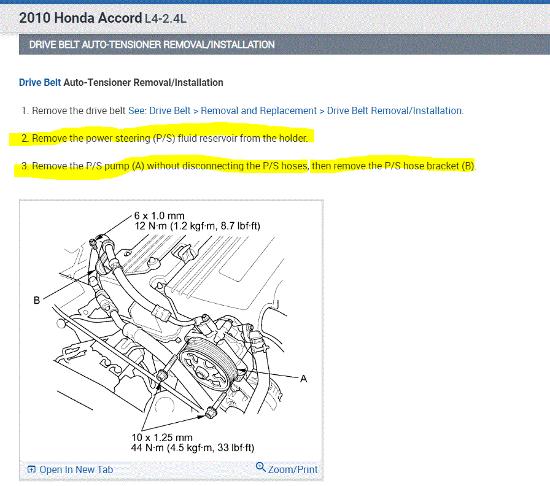Click the 'Drive Belt' link in heading
Viewport: 550px width, 486px height.
click(40, 82)
